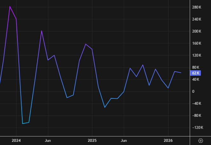
Task: Click the line chart's last data point
Action: [x=181, y=72]
